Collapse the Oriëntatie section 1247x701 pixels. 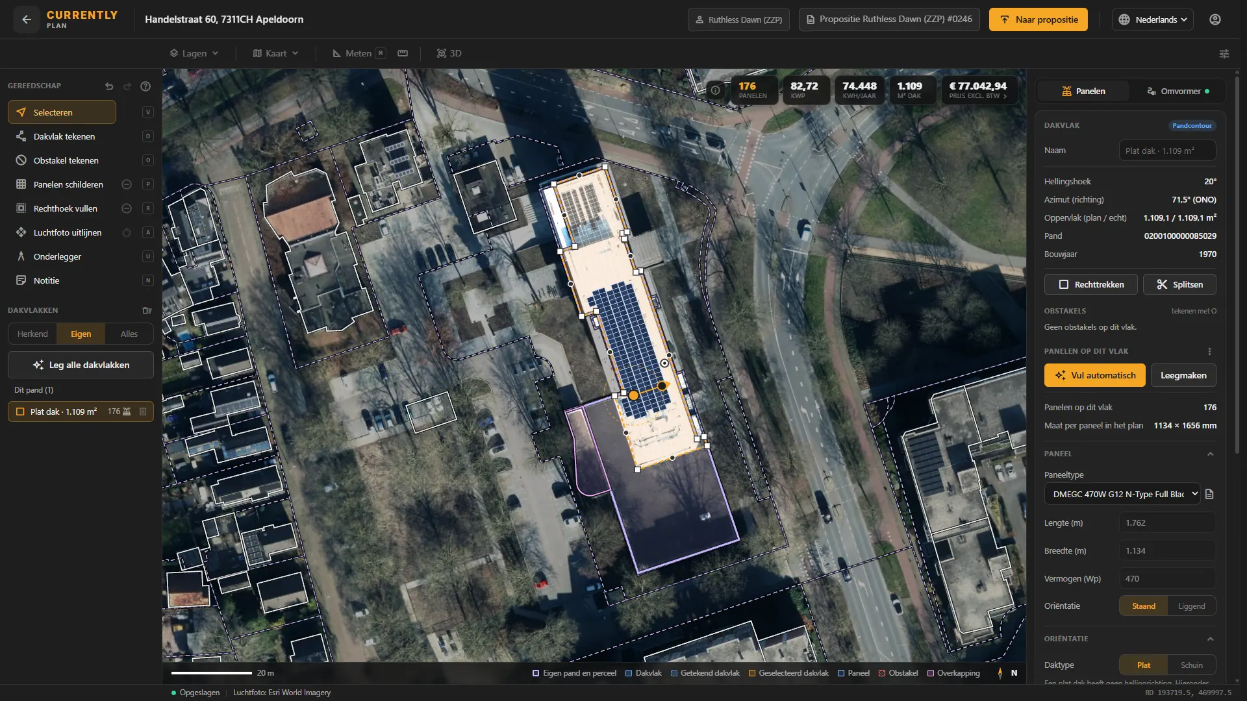point(1210,639)
